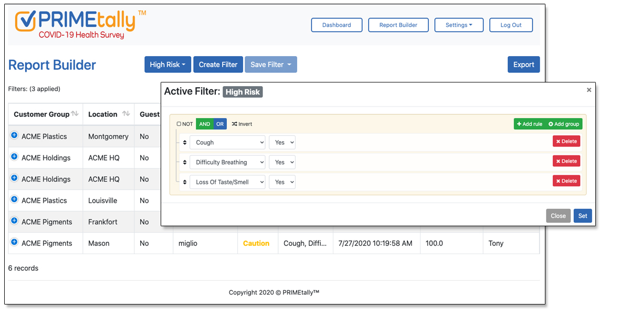The image size is (630, 315).
Task: Click the Location column header label
Action: (x=102, y=114)
